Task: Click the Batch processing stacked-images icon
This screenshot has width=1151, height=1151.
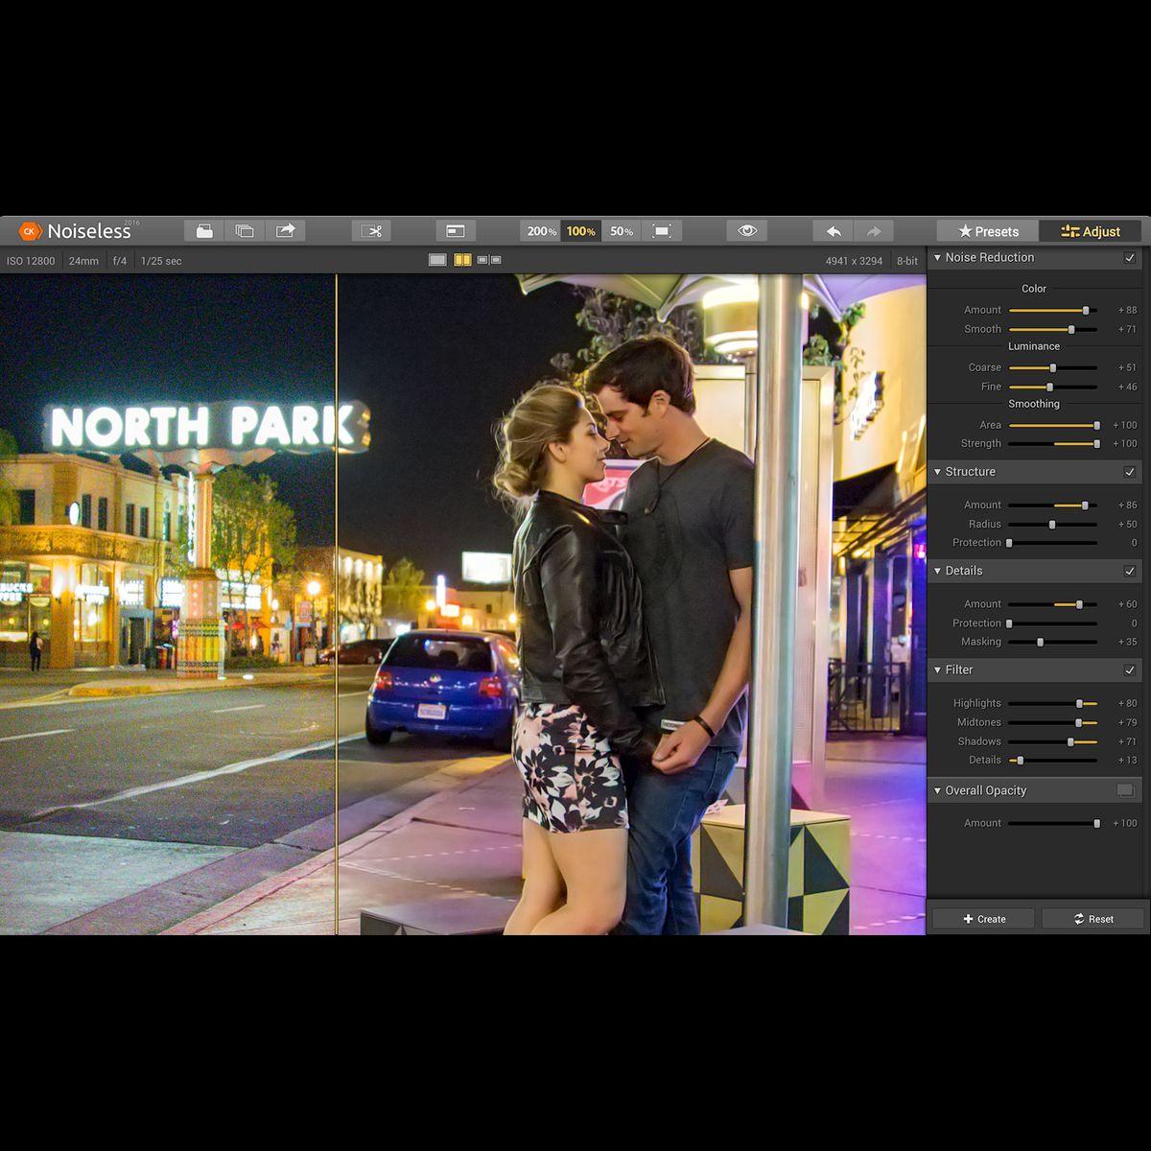Action: (x=245, y=231)
